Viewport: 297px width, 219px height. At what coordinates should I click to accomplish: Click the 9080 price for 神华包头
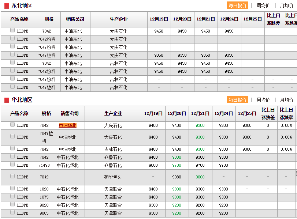177,177
